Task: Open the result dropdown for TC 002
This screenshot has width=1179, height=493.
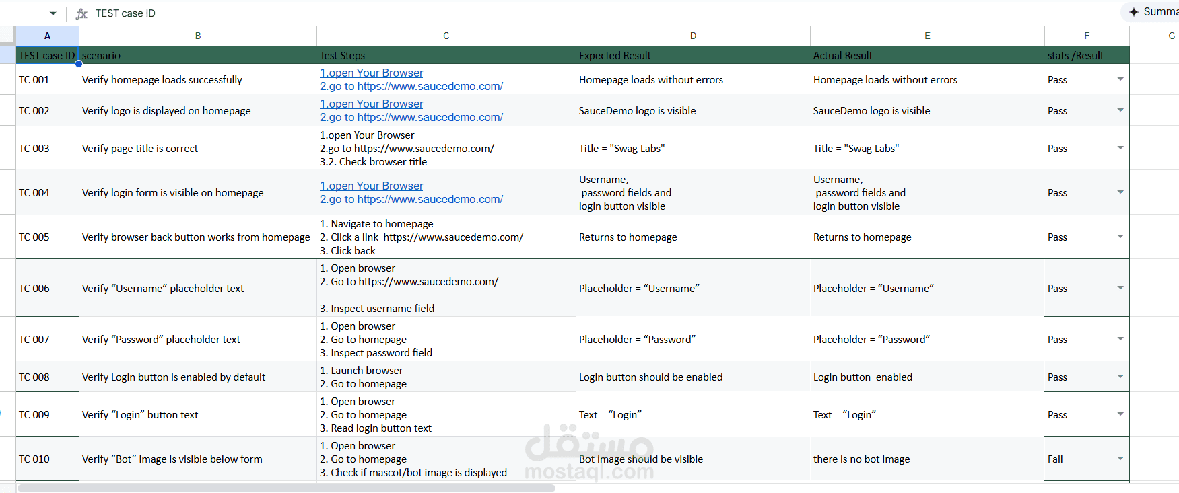Action: coord(1120,110)
